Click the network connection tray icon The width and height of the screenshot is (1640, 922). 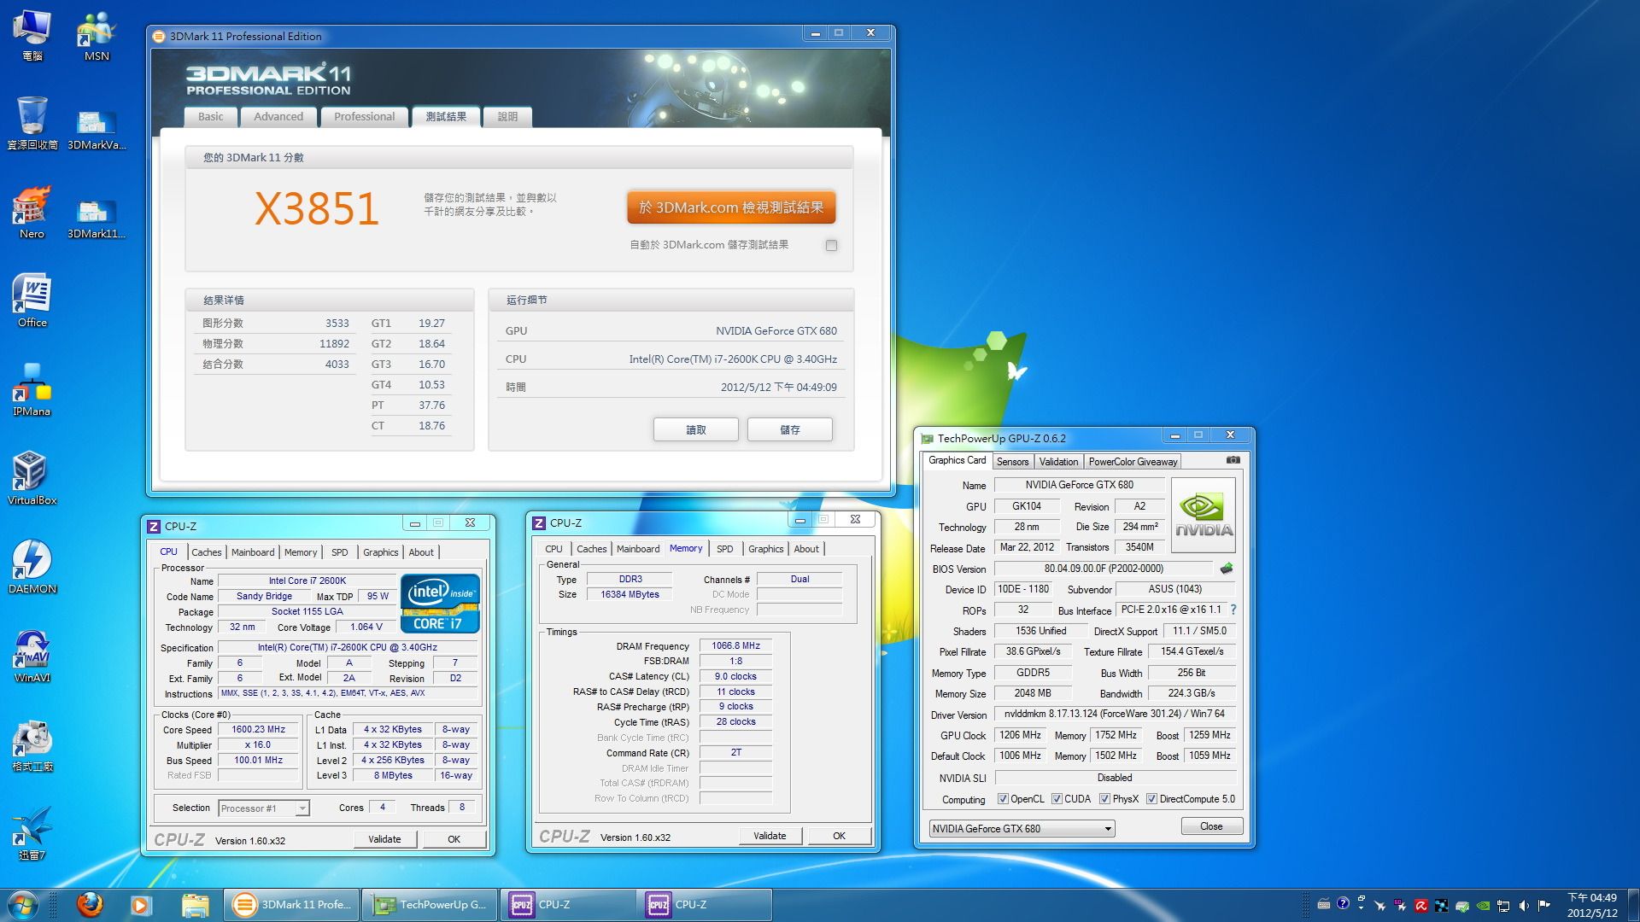pos(1503,906)
